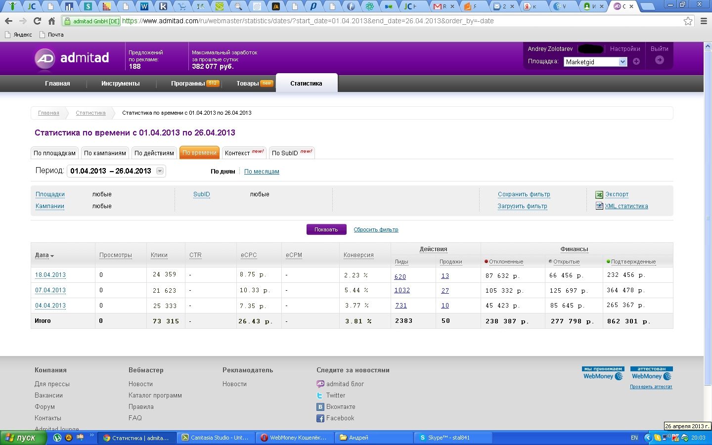Click Загрузить фильтр link
The height and width of the screenshot is (445, 712).
pos(523,206)
